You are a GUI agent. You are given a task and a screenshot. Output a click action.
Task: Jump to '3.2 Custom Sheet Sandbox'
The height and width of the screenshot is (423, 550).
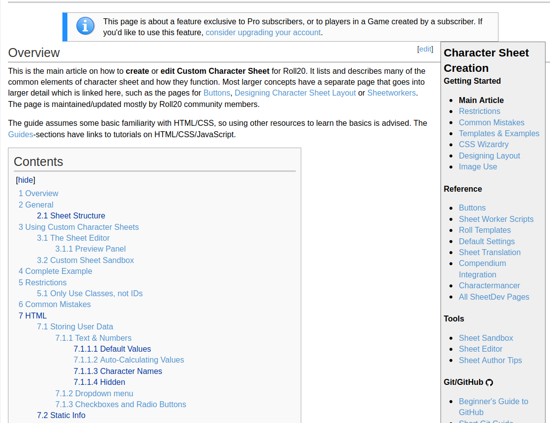pyautogui.click(x=85, y=260)
